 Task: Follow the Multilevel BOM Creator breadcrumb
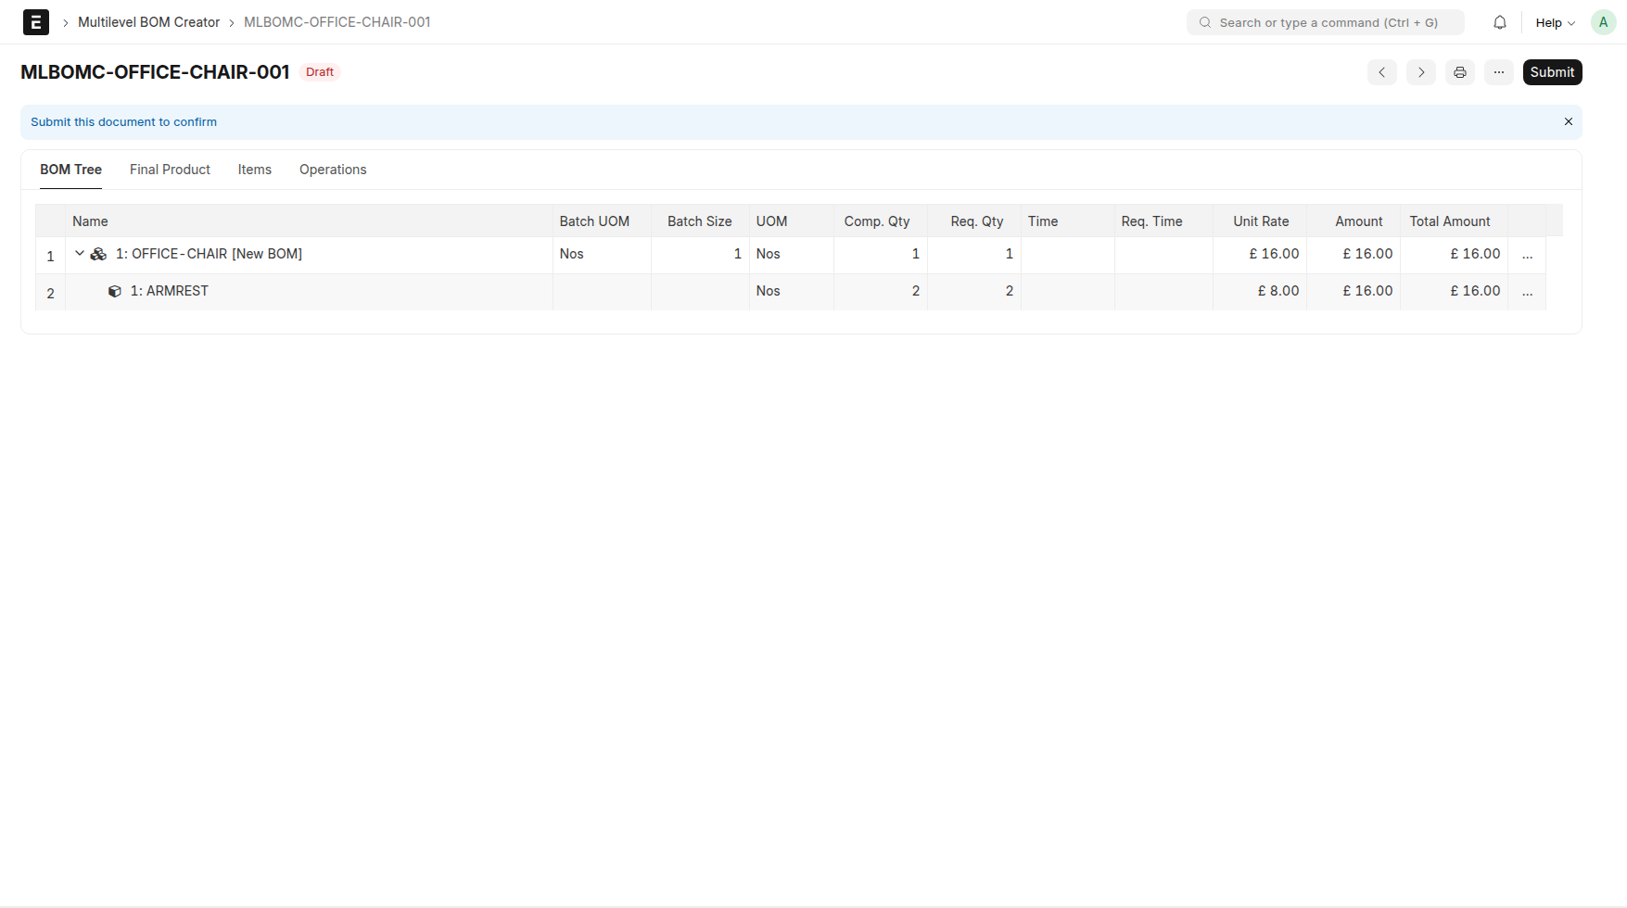(148, 22)
